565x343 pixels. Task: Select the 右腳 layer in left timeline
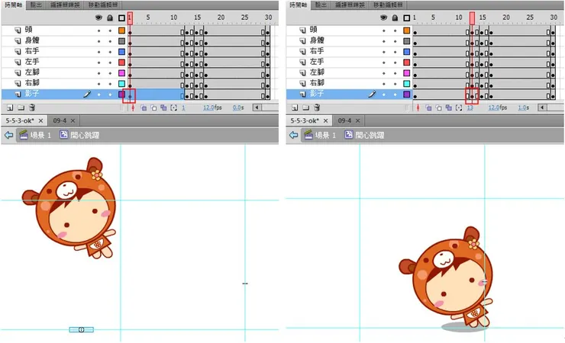[61, 83]
